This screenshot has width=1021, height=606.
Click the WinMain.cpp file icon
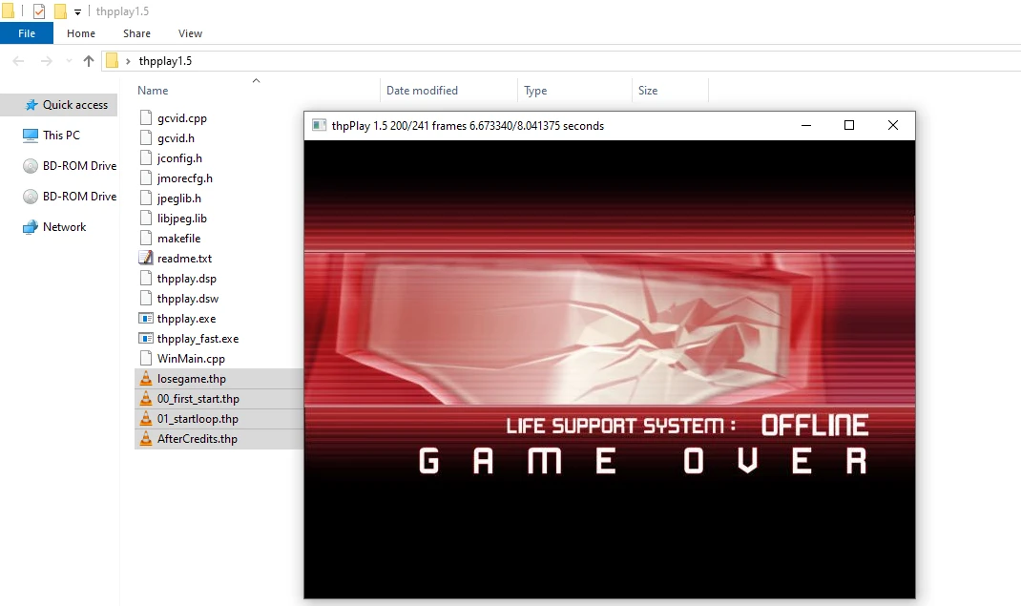coord(146,359)
